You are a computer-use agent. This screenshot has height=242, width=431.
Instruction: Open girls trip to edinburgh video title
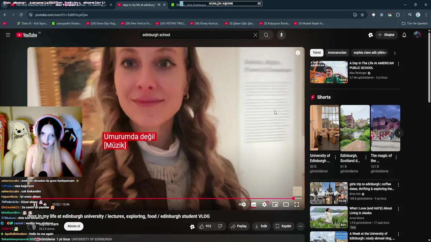(372, 187)
